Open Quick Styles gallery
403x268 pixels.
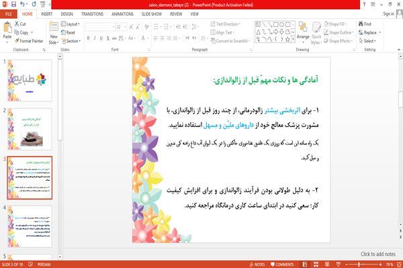coord(316,33)
